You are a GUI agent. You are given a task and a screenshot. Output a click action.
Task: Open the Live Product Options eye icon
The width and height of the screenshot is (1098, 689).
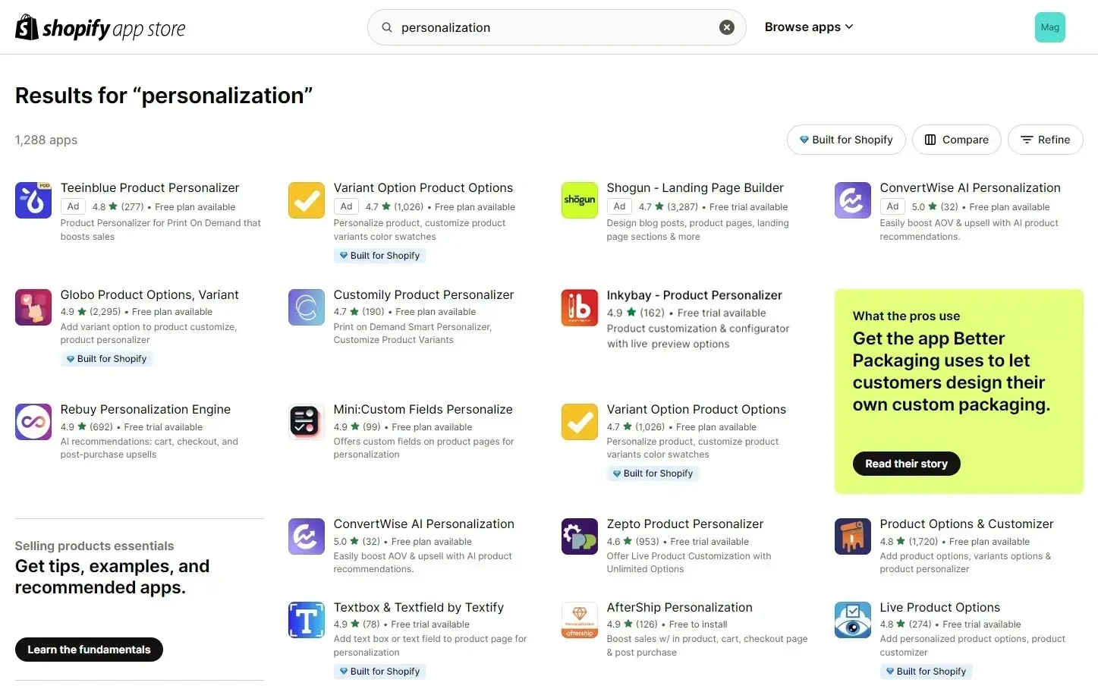click(852, 619)
